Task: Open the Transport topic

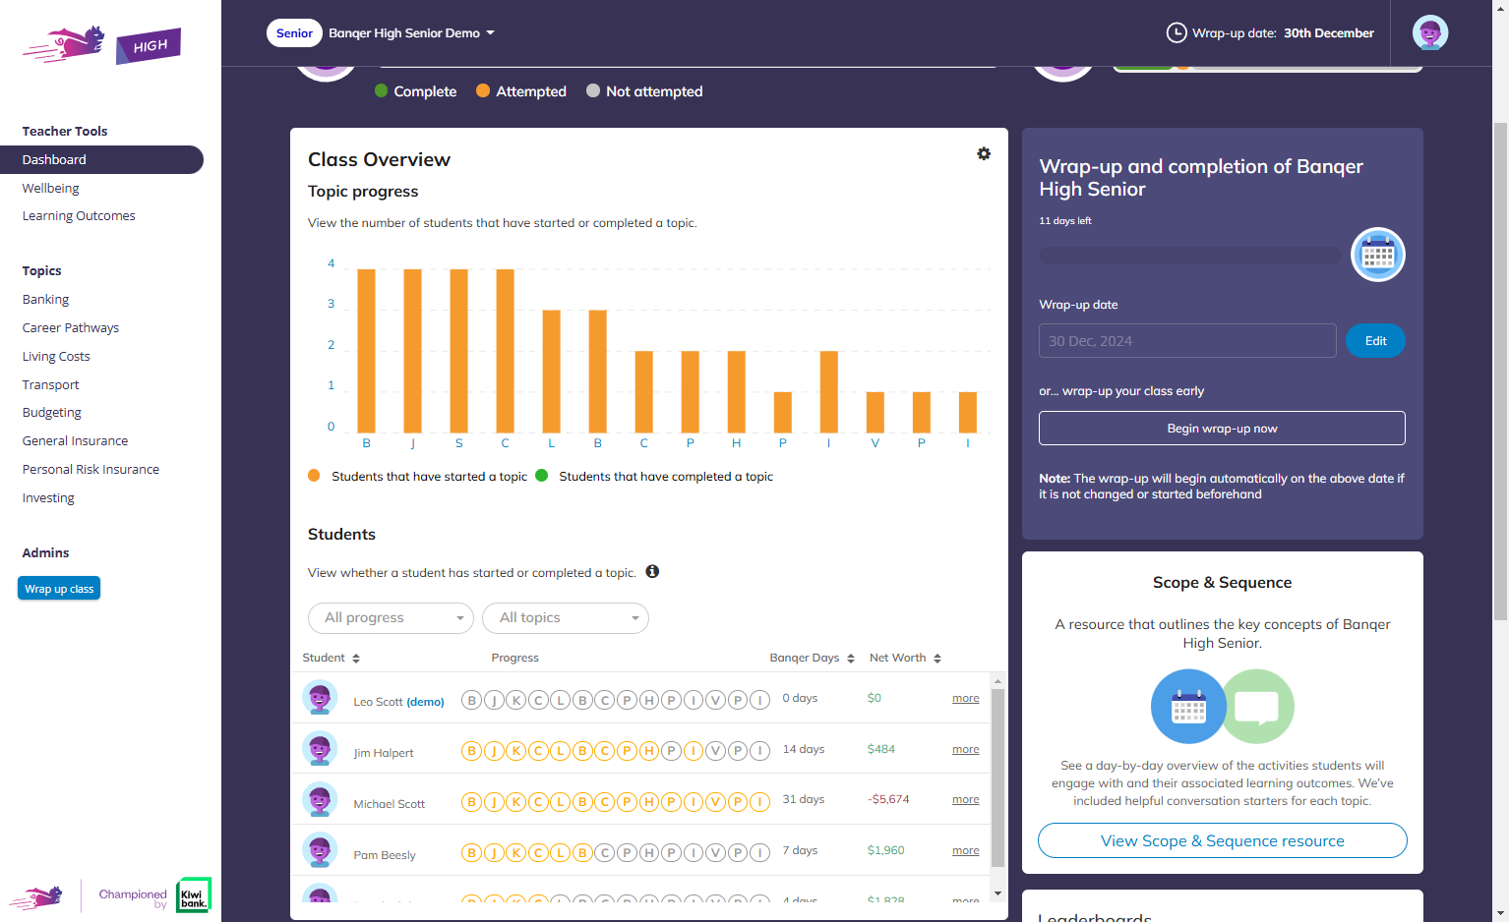Action: 51,384
